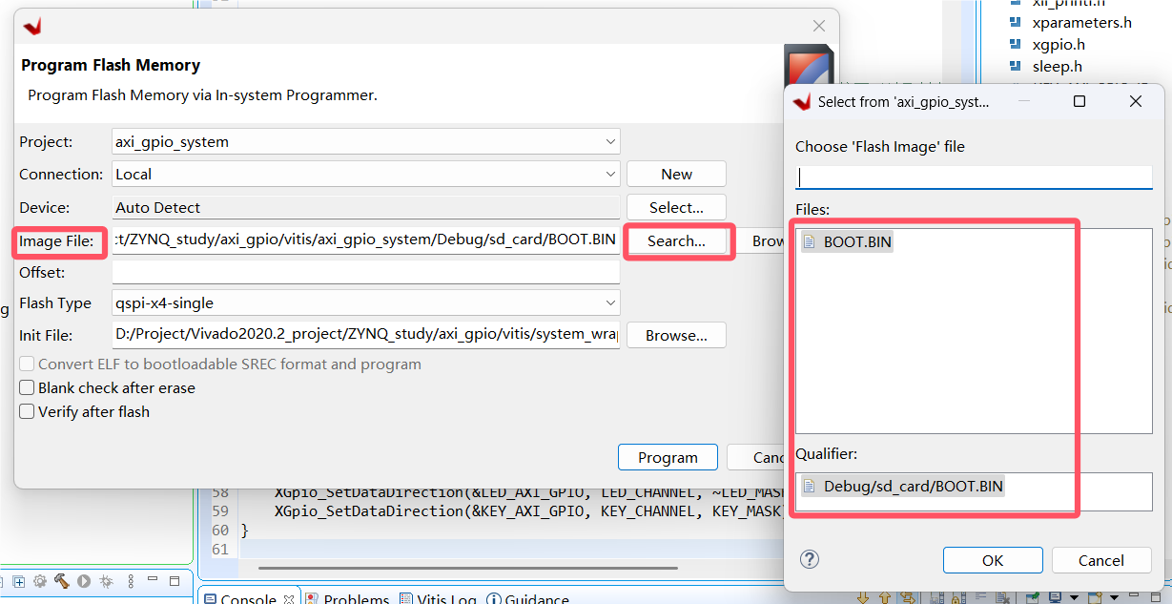Open the help icon in file selection dialog
This screenshot has height=604, width=1172.
point(809,559)
